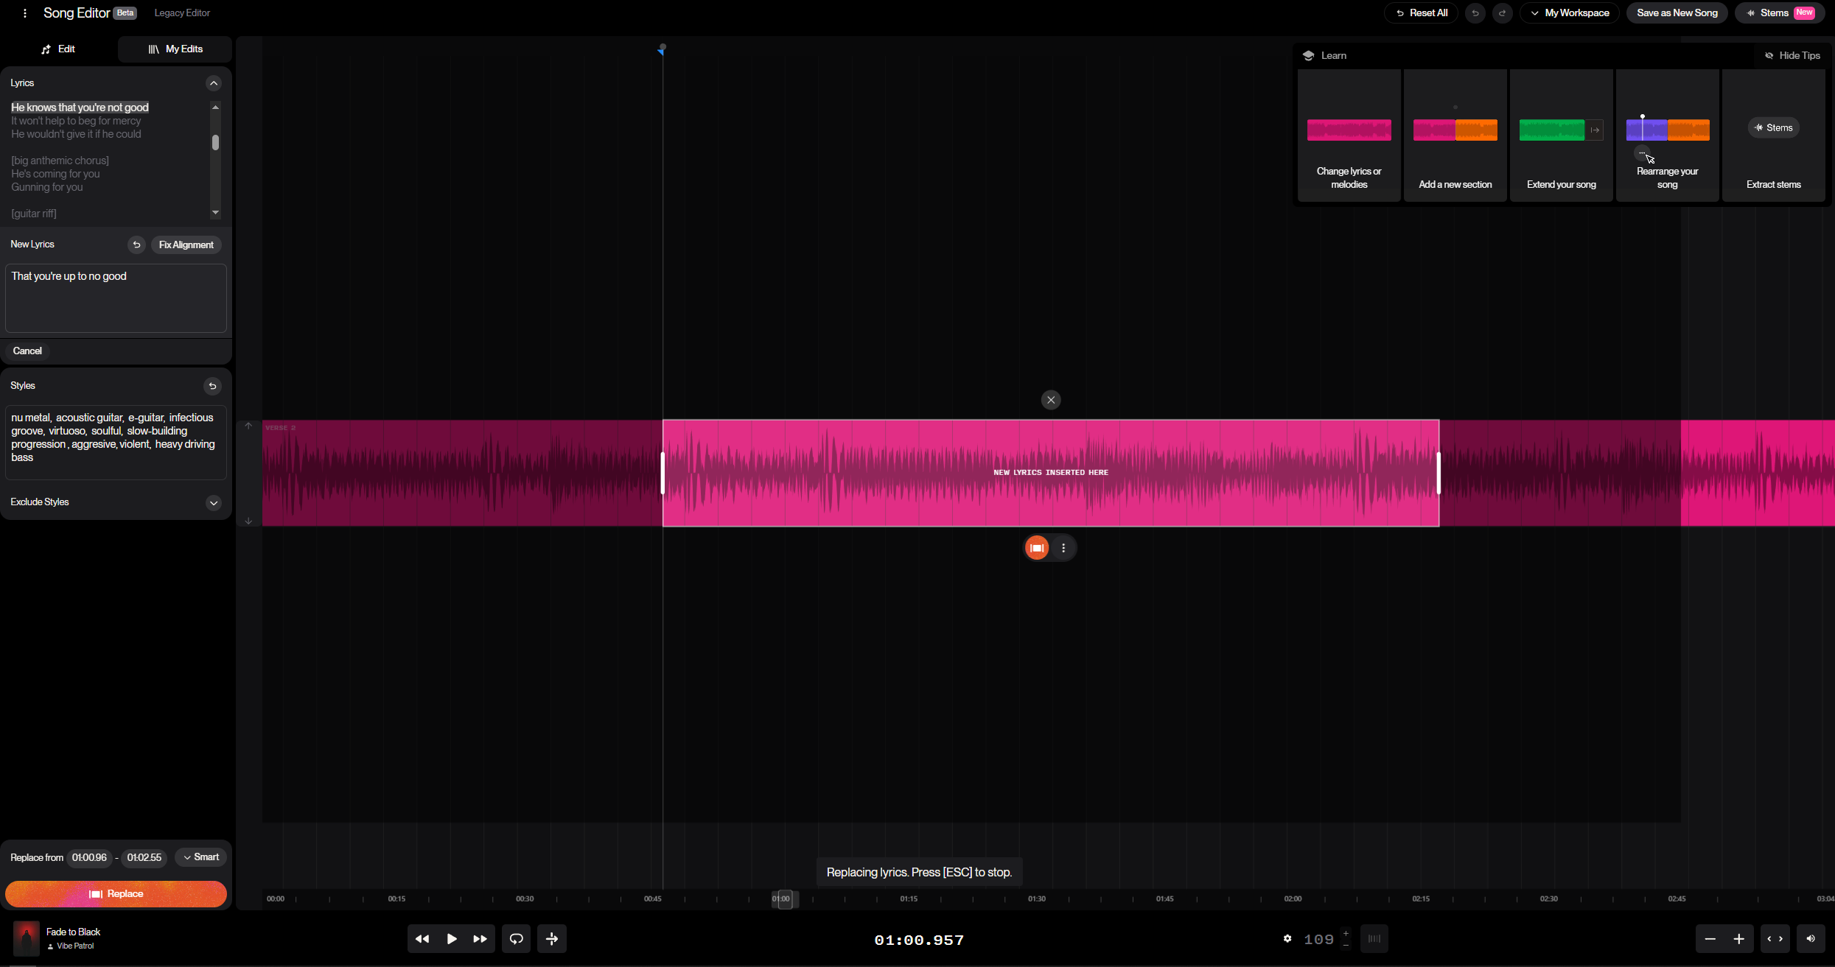1835x967 pixels.
Task: Toggle loop playback
Action: point(517,939)
